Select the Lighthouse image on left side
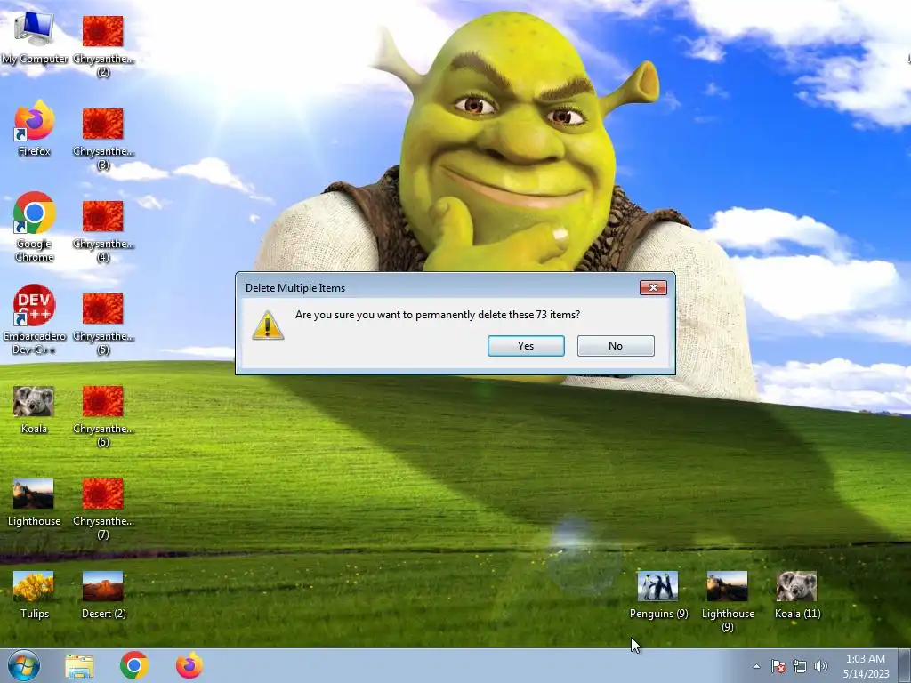 (x=34, y=502)
